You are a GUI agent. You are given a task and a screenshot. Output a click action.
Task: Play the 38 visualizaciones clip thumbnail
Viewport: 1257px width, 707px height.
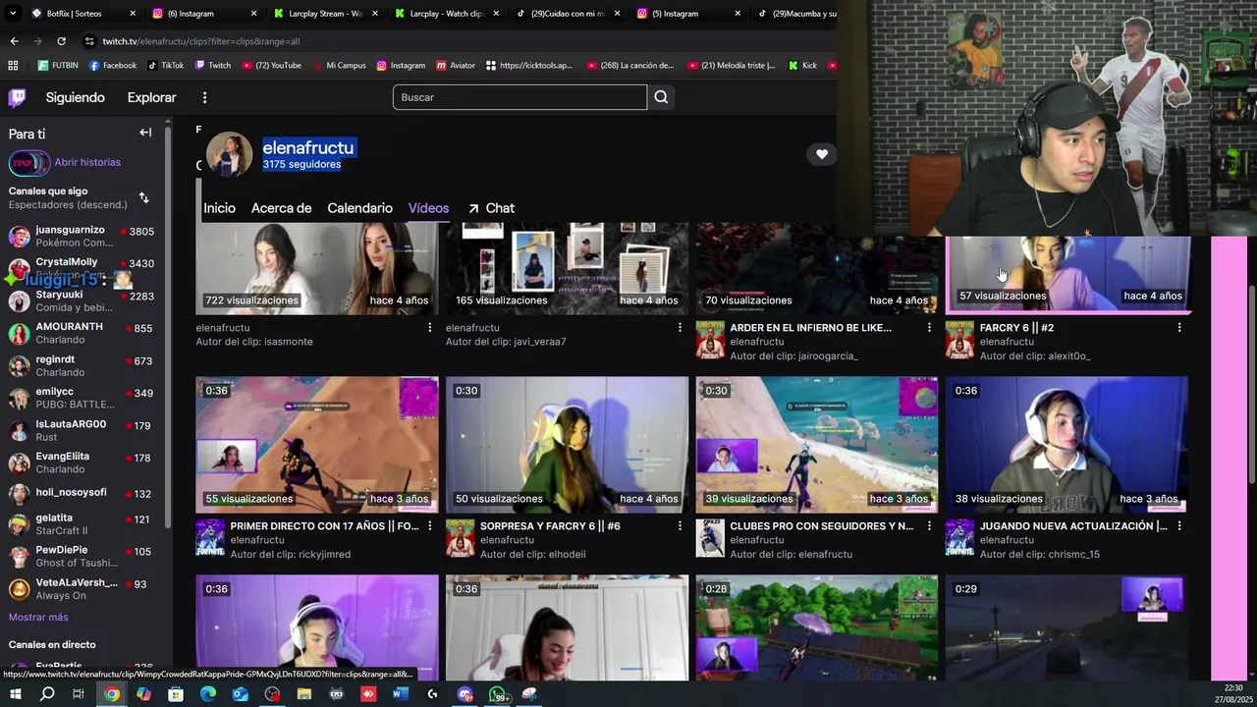pos(1066,444)
